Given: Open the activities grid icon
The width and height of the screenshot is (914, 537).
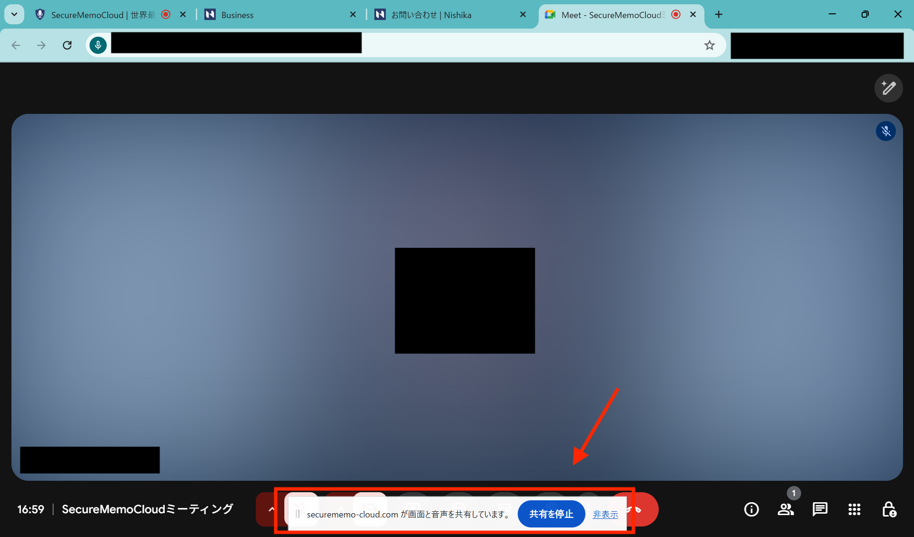Looking at the screenshot, I should (854, 509).
